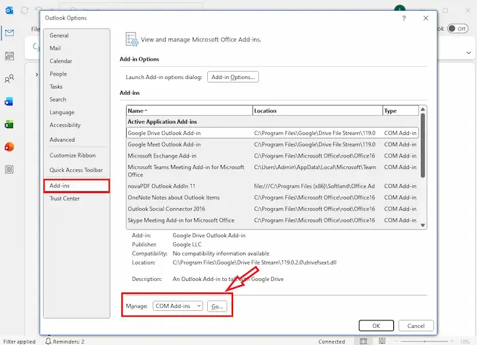This screenshot has height=345, width=477.
Task: Click the add-ins list scroll down arrow
Action: tap(422, 225)
